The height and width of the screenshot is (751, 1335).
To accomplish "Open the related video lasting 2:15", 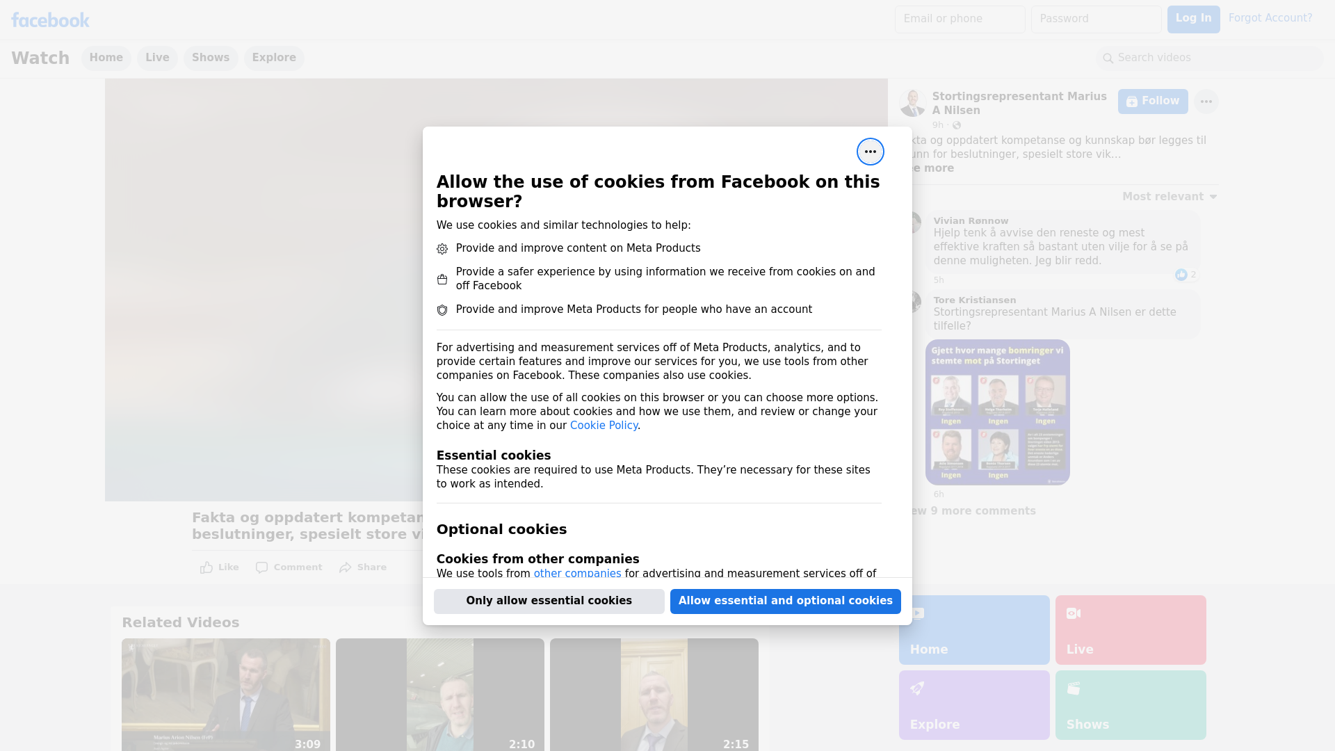I will click(654, 695).
